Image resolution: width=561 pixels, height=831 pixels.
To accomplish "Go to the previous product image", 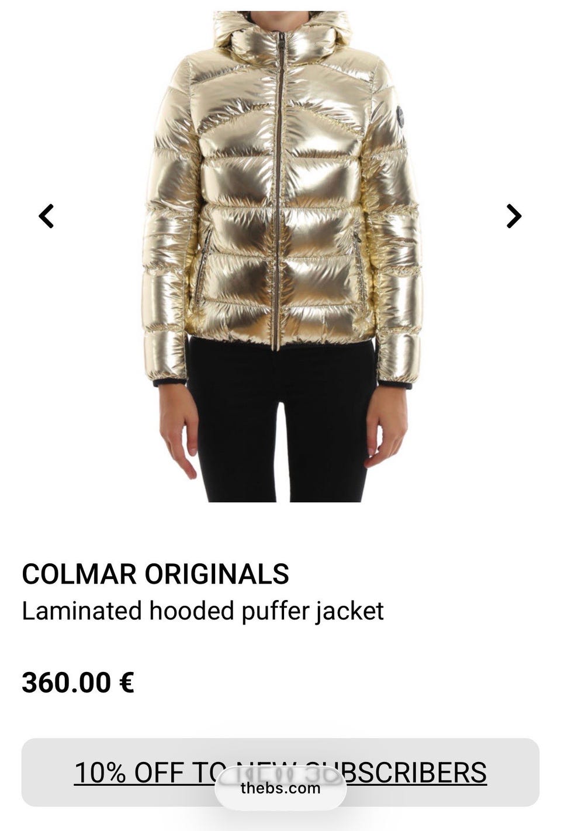I will (46, 216).
